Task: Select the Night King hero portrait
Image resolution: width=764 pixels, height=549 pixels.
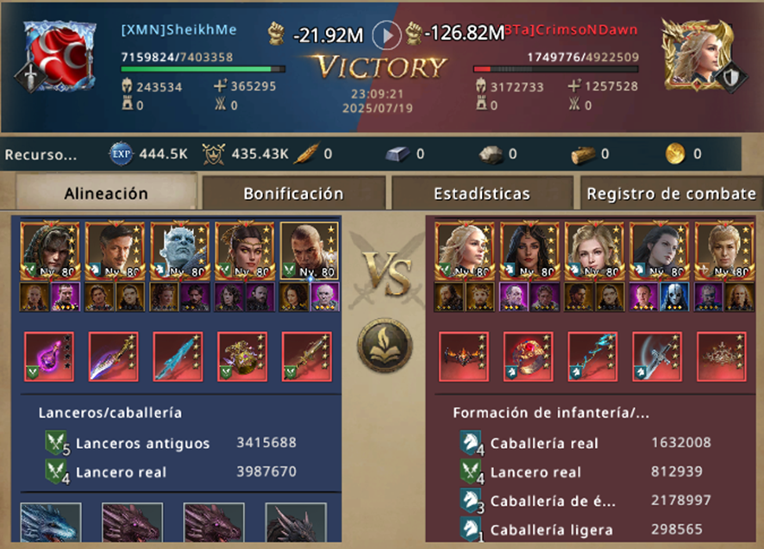Action: (x=180, y=251)
